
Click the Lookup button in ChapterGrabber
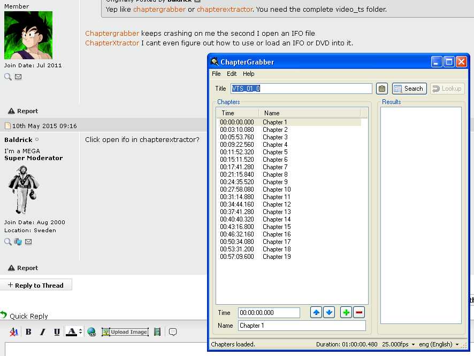447,89
